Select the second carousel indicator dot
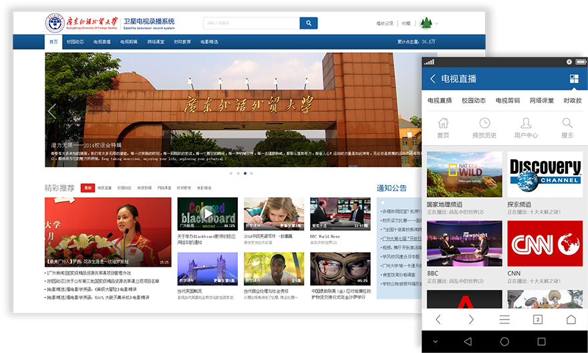This screenshot has height=353, width=588. tap(238, 173)
